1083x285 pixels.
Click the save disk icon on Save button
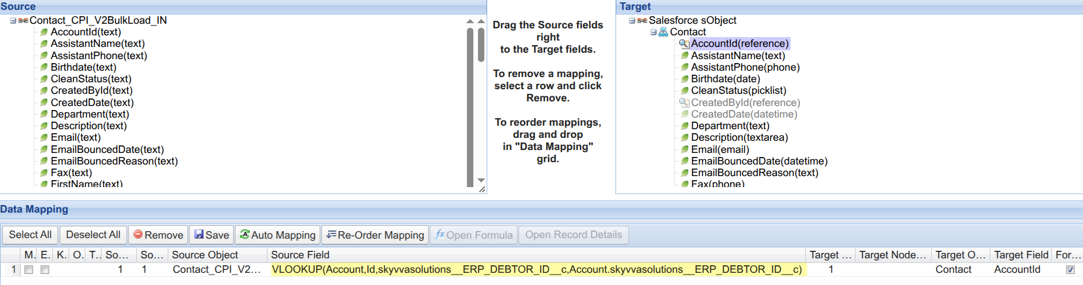coord(199,234)
